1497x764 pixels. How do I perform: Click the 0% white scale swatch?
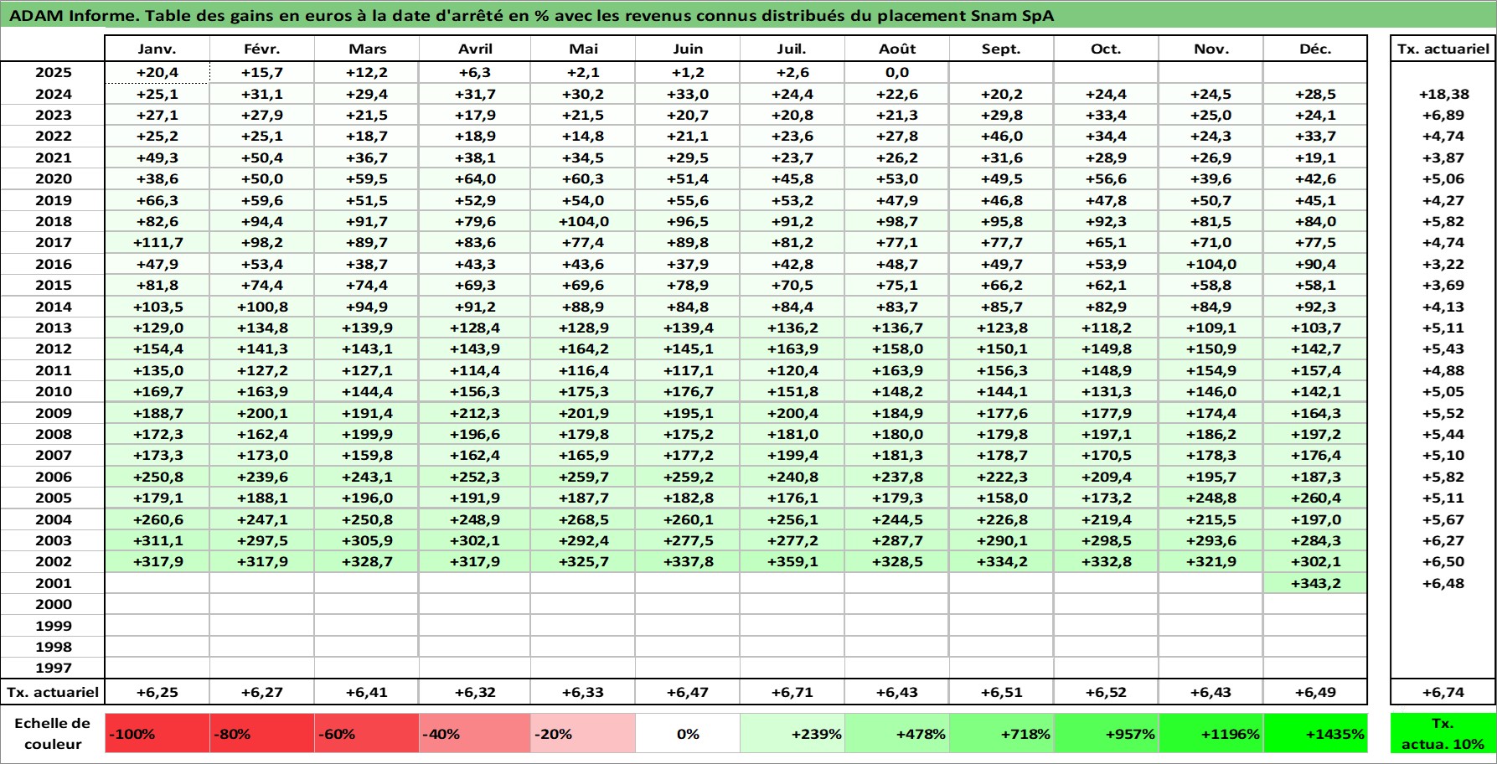[x=687, y=734]
